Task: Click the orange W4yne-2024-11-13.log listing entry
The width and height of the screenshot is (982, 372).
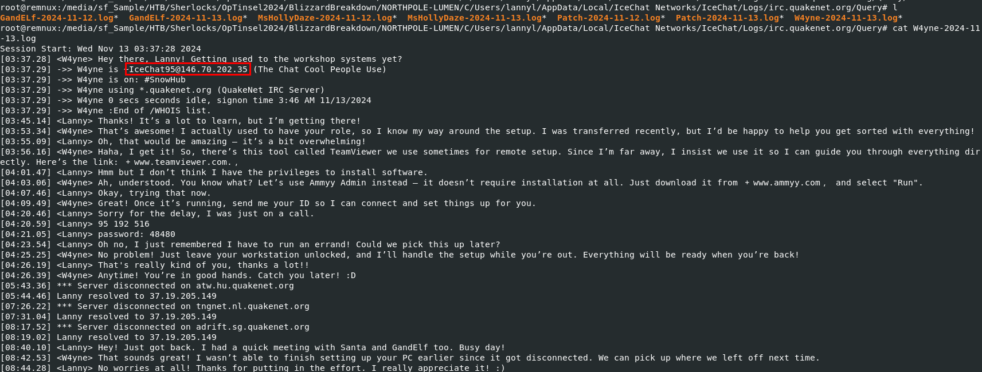Action: pyautogui.click(x=846, y=18)
